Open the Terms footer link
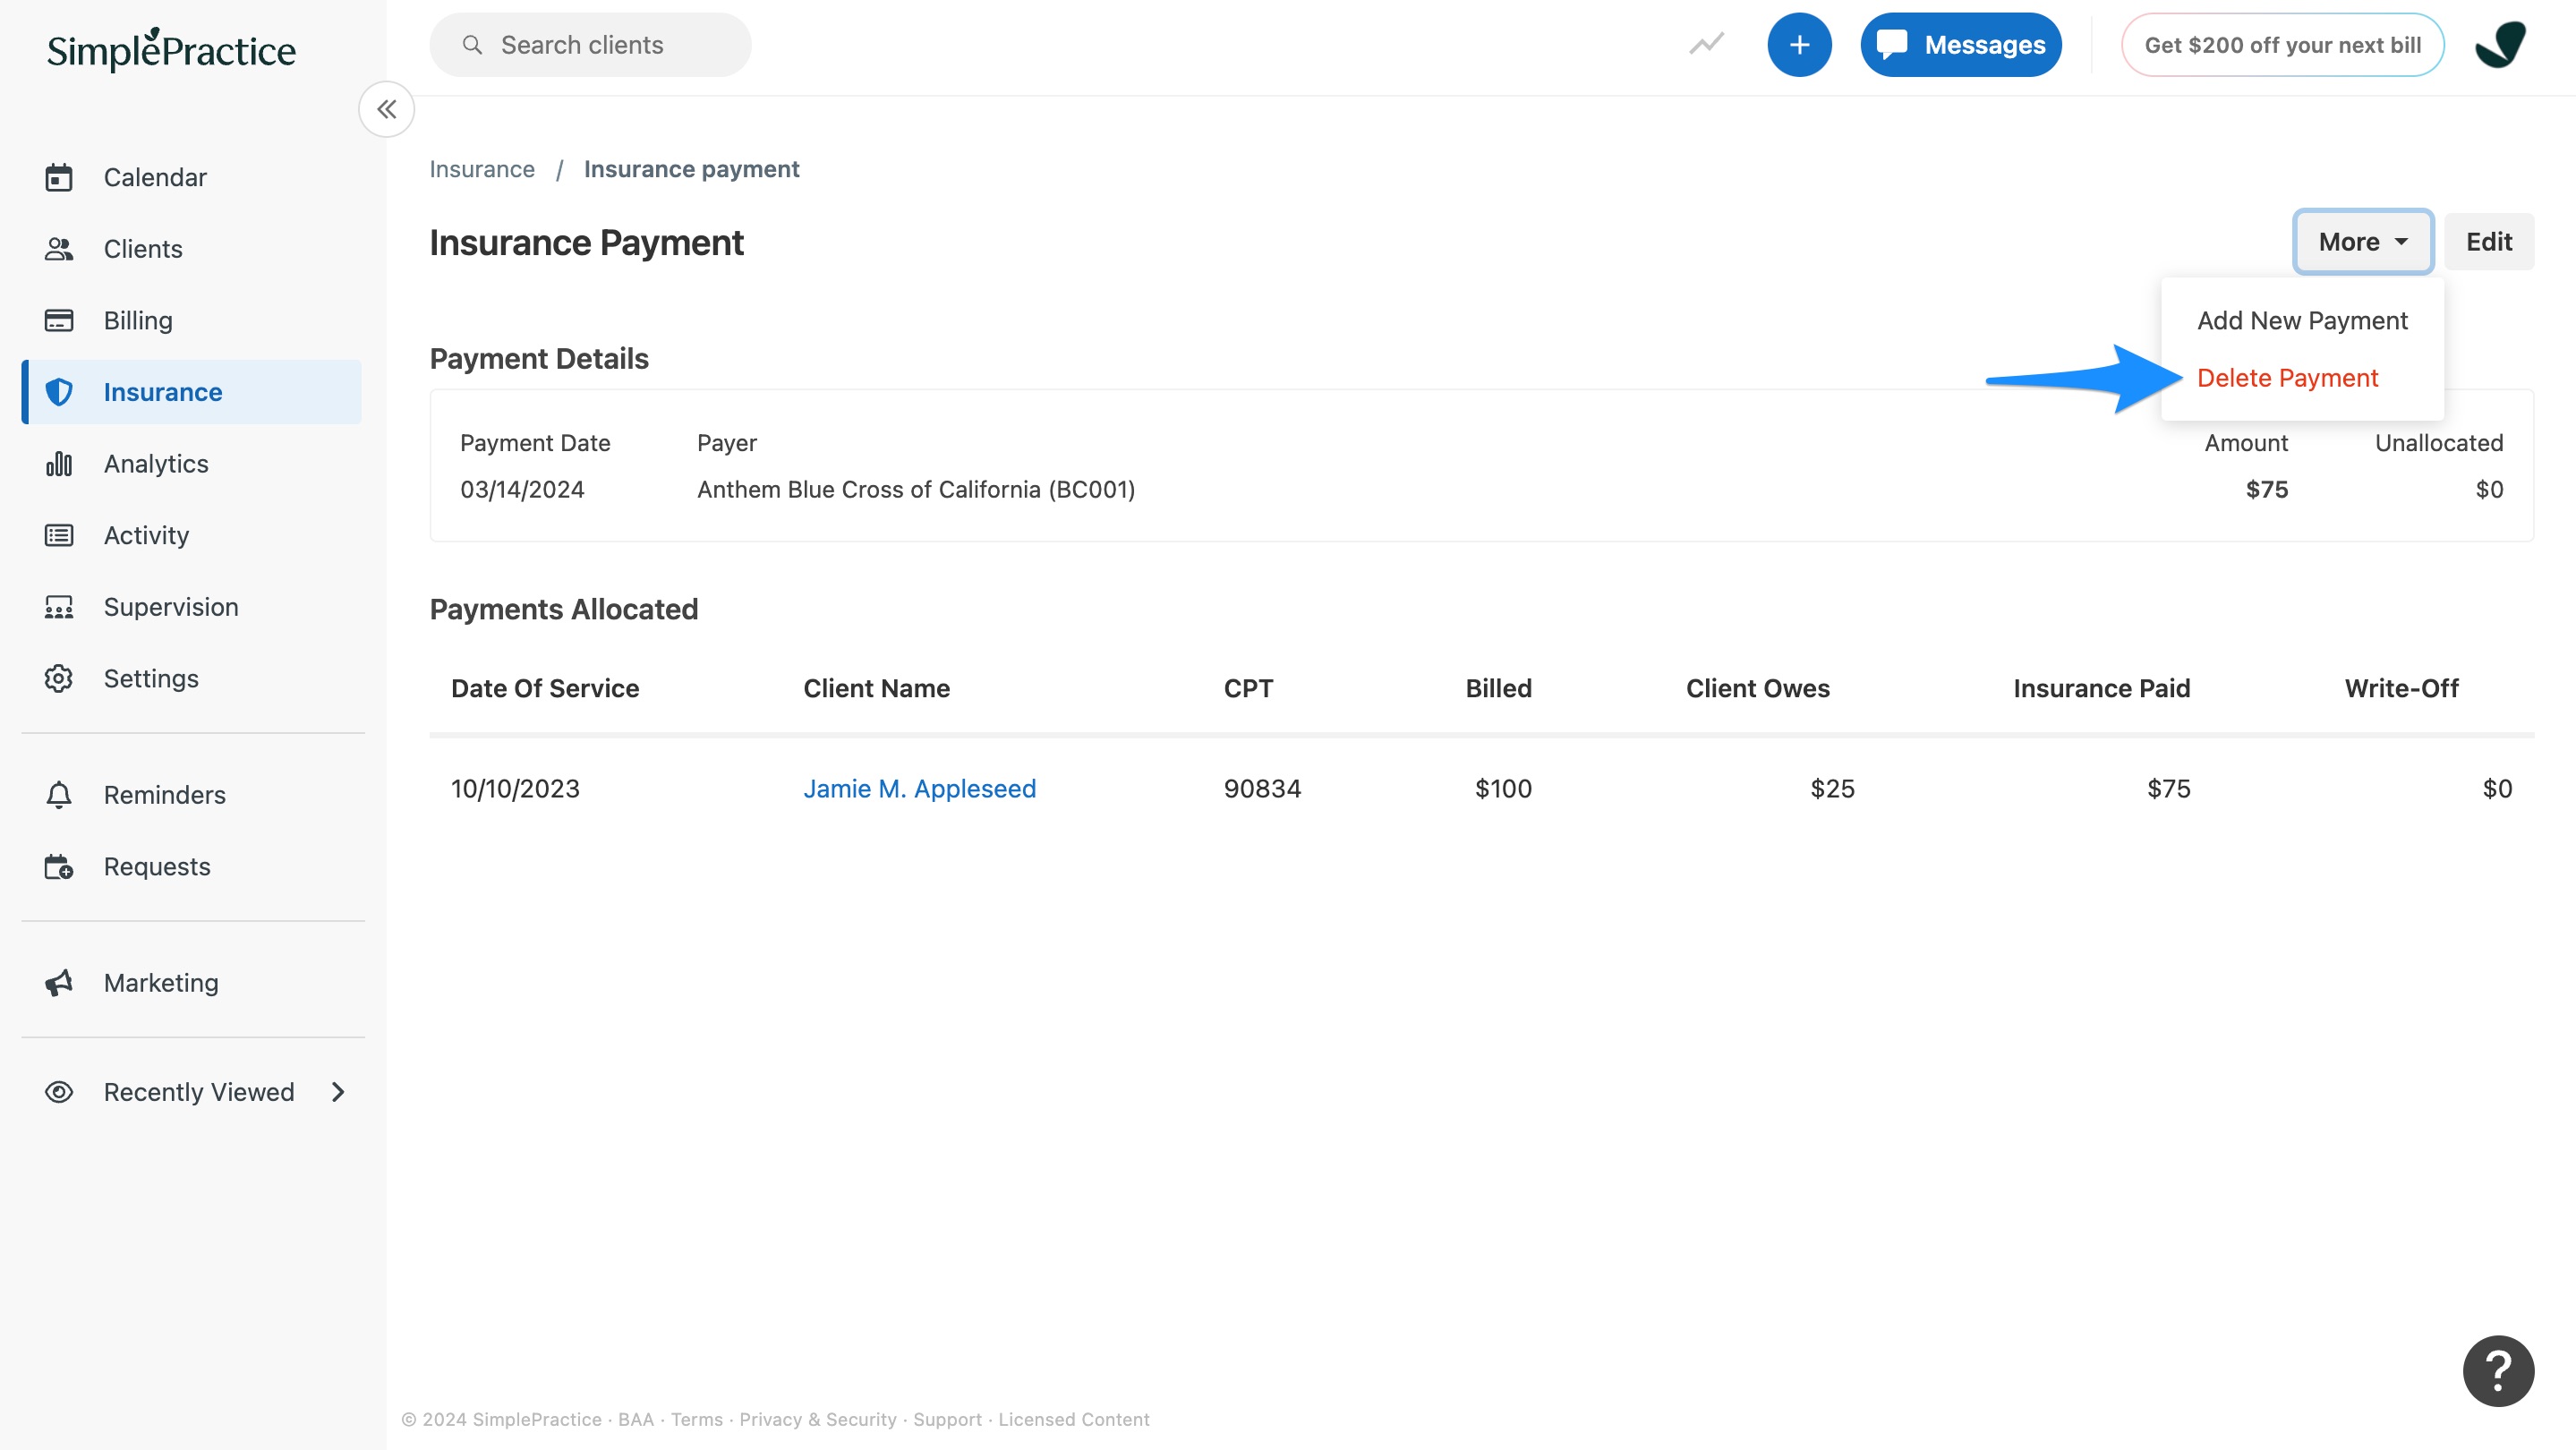This screenshot has height=1450, width=2576. tap(696, 1420)
